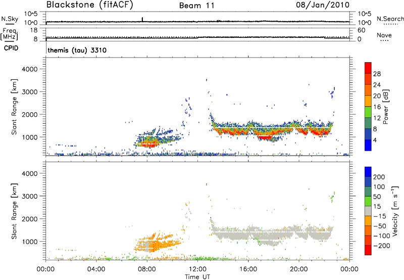Click the 'themis (tau) 3310' text

pyautogui.click(x=77, y=50)
